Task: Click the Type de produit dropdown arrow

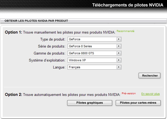Action: point(118,39)
